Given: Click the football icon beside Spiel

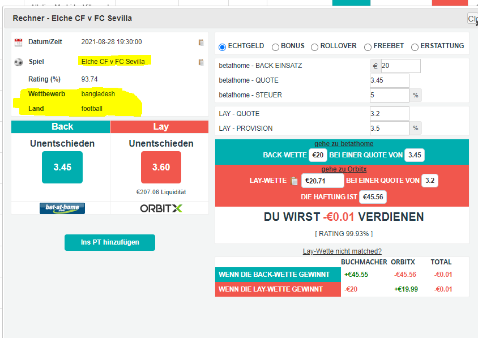Looking at the screenshot, I should pyautogui.click(x=18, y=62).
